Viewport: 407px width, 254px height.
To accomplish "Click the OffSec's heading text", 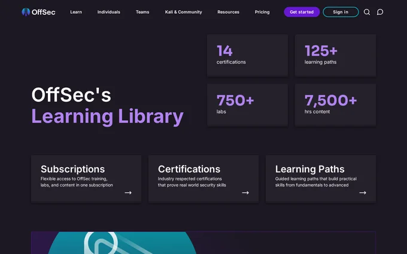I will pos(71,94).
